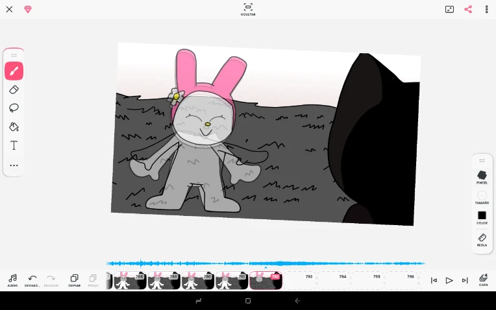Viewport: 496px width, 310px height.
Task: Select the highlighted frame 792 thumbnail
Action: tap(266, 280)
